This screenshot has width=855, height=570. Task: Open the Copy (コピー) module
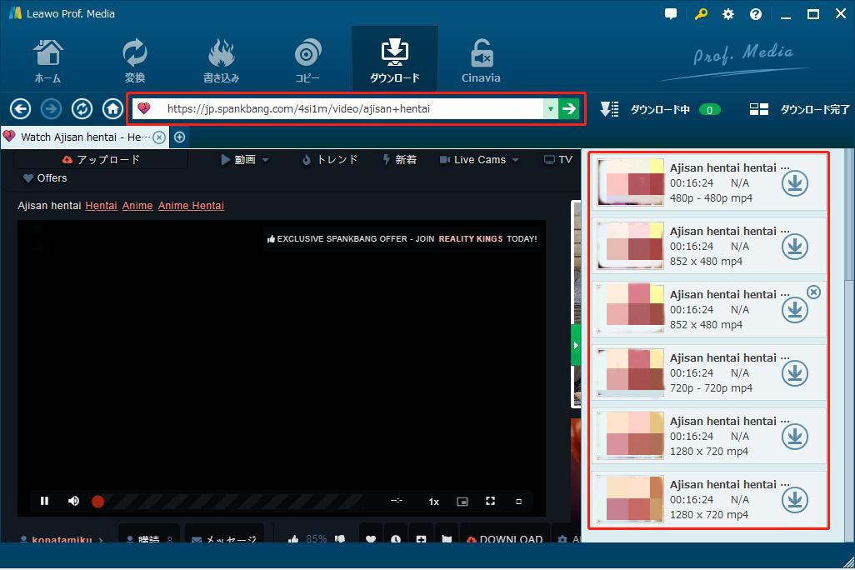click(307, 61)
